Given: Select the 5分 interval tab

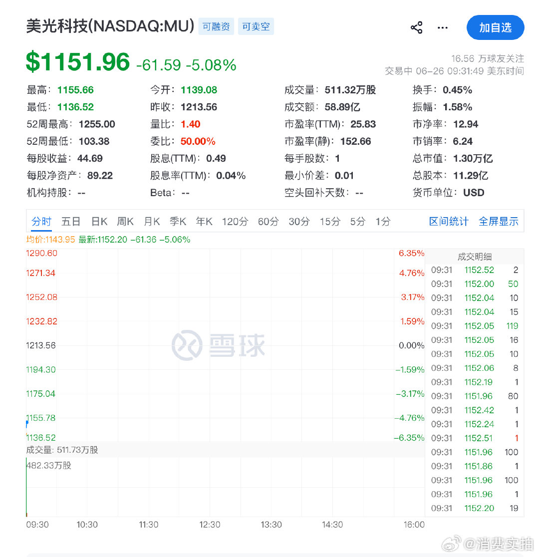Looking at the screenshot, I should 357,221.
